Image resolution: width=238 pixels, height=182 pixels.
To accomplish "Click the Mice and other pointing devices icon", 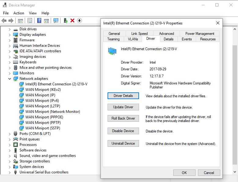I will point(16,68).
